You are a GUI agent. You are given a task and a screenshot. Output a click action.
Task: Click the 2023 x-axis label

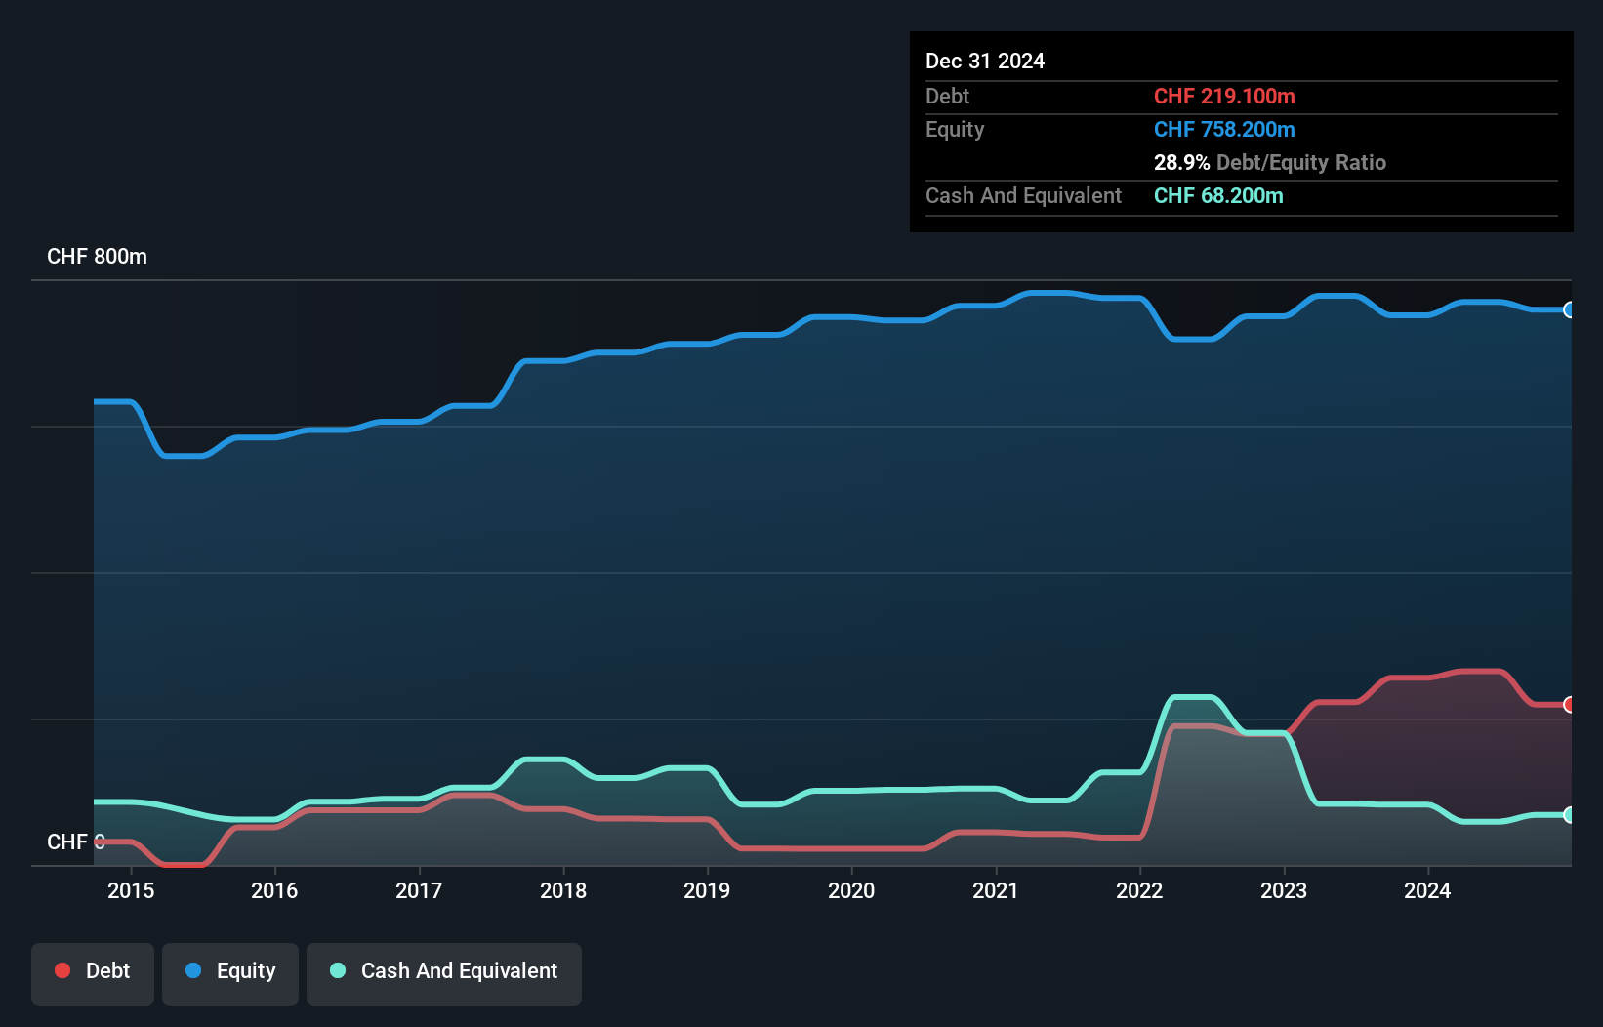[x=1284, y=890]
